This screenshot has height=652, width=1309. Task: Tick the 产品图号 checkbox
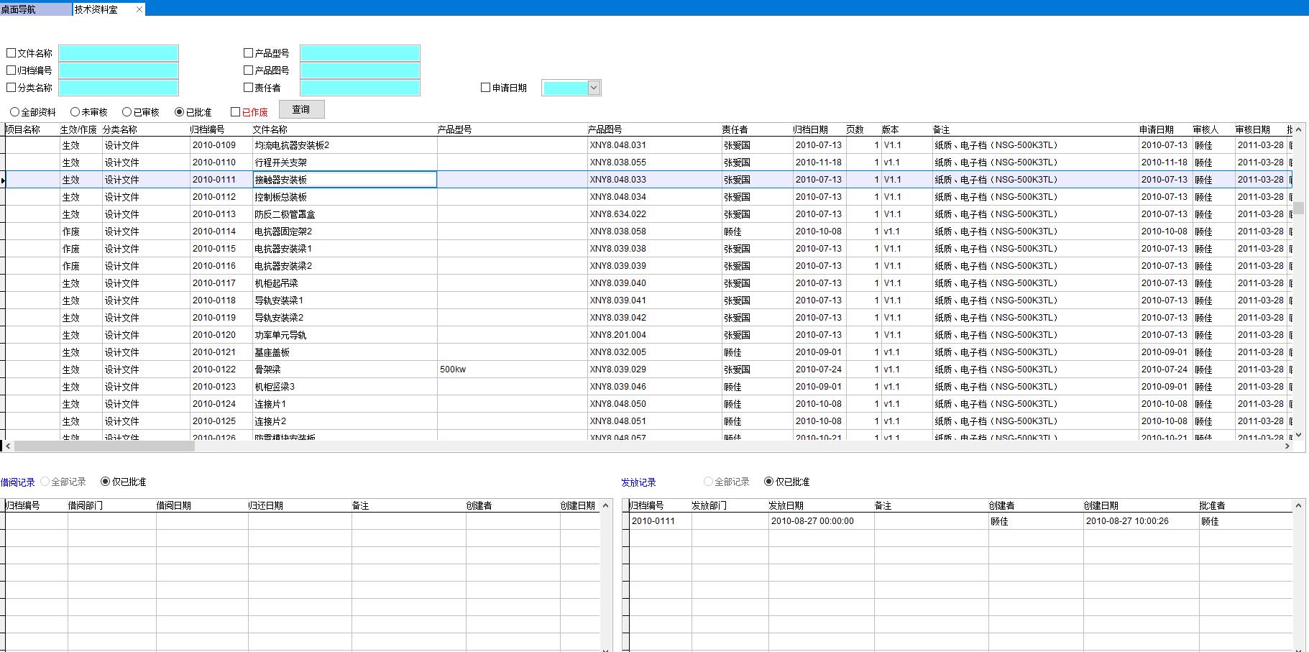[249, 70]
